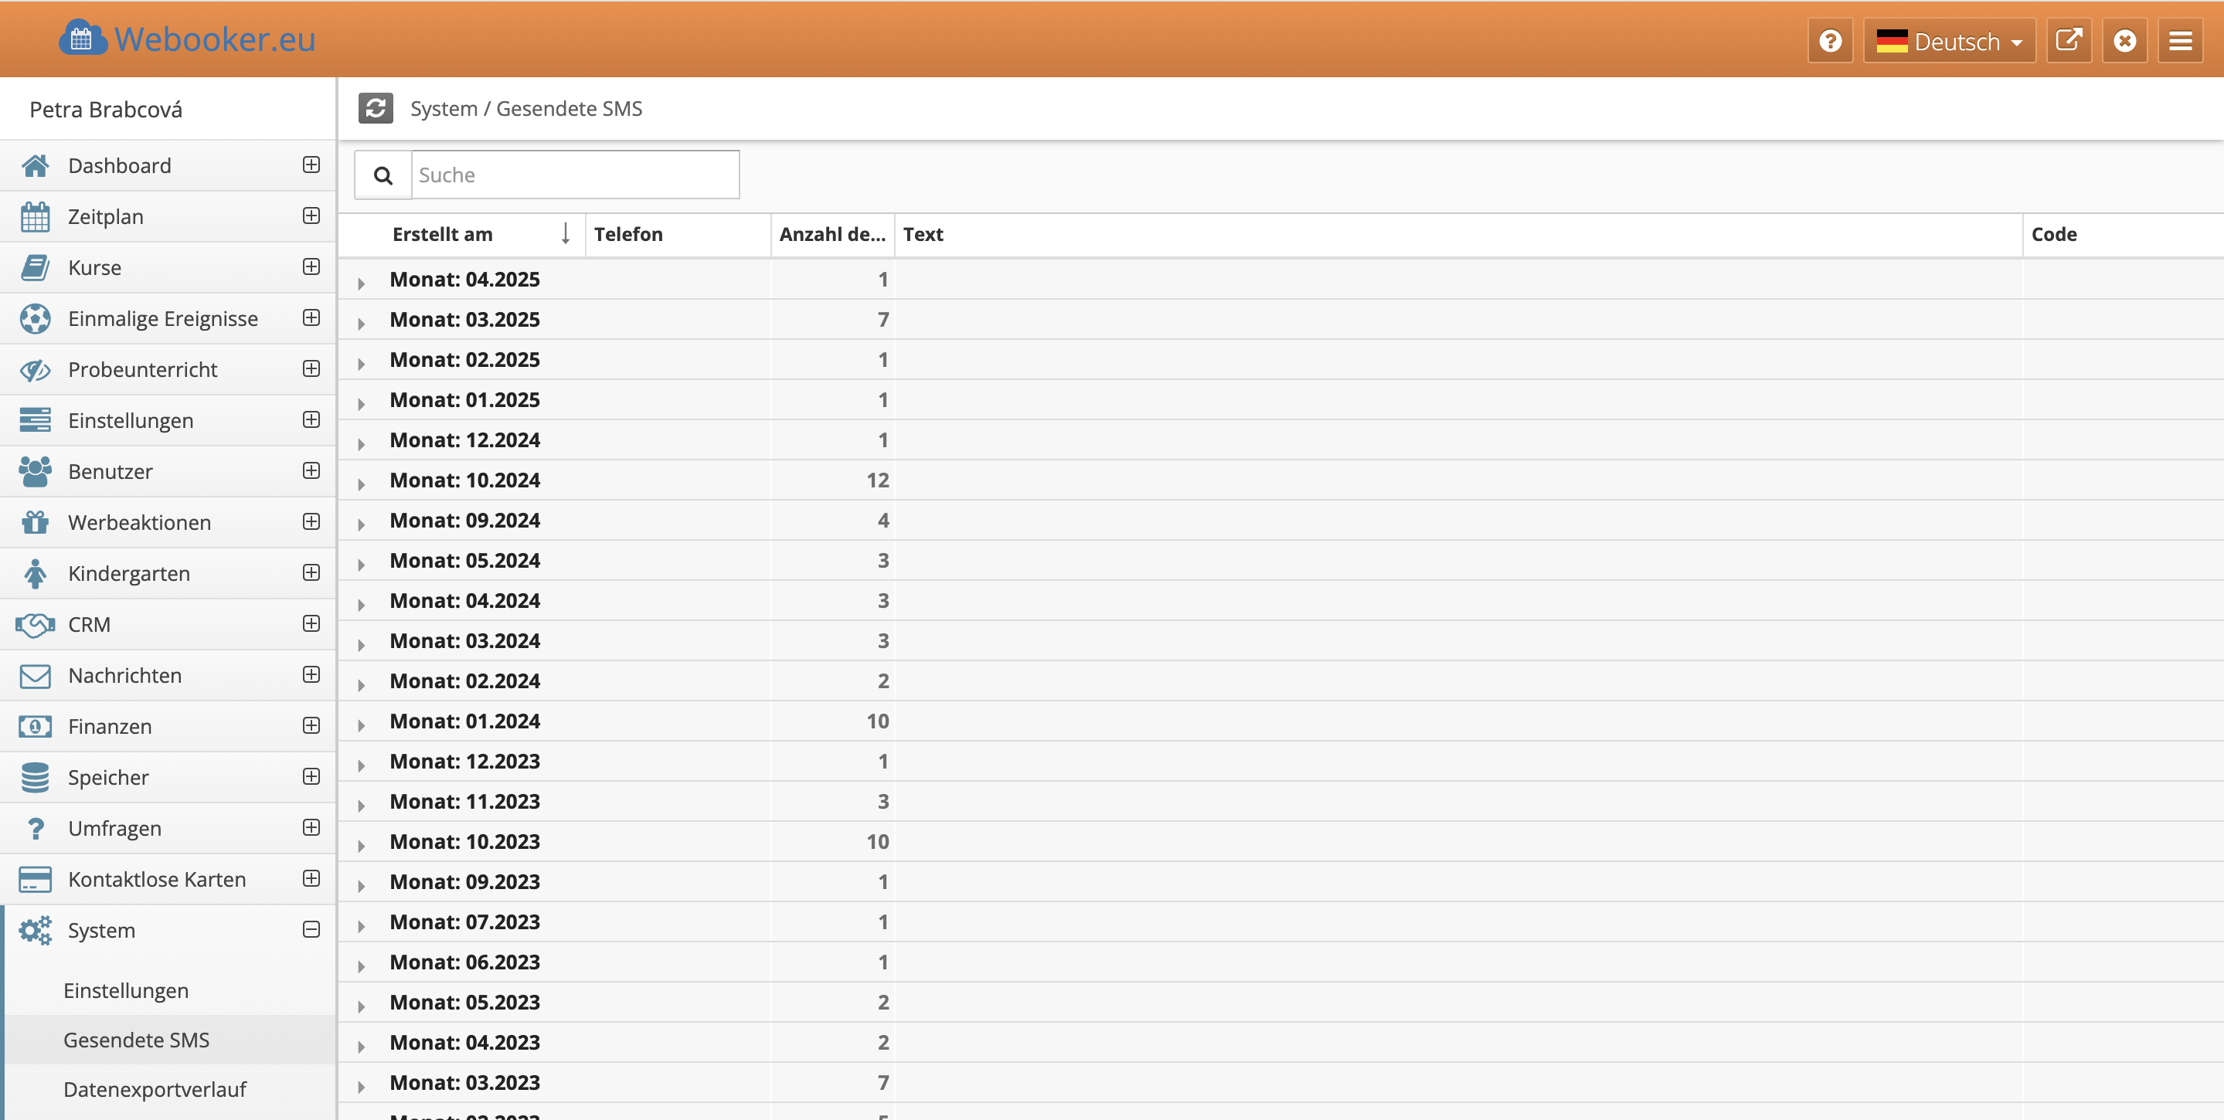2224x1120 pixels.
Task: Expand the CRM section plus toggle
Action: point(311,624)
